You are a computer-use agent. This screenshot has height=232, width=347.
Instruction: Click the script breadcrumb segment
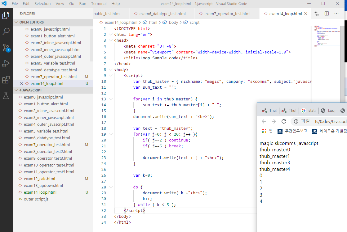point(194,23)
